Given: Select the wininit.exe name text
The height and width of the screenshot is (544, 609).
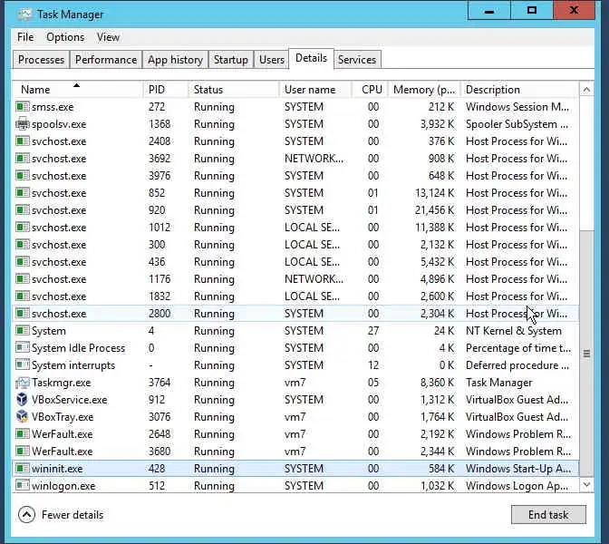Looking at the screenshot, I should coord(57,468).
